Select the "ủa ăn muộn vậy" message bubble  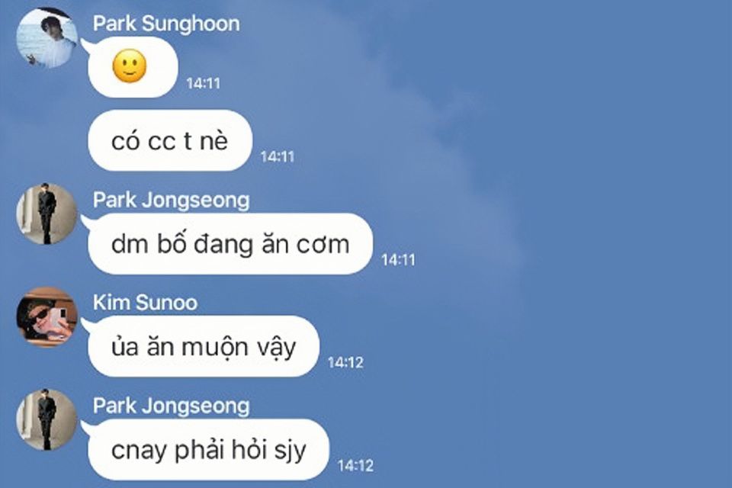point(204,346)
